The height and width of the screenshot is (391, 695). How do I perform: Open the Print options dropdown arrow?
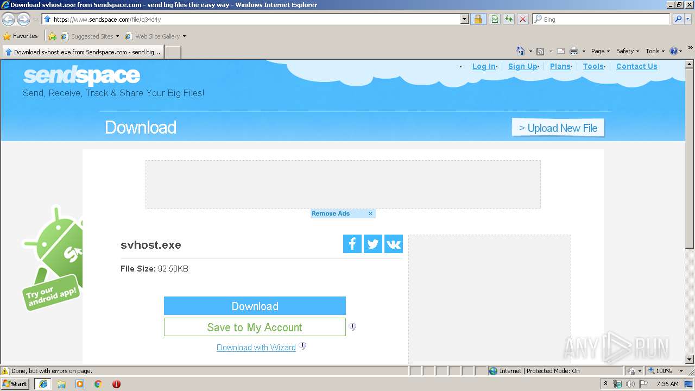click(x=584, y=51)
